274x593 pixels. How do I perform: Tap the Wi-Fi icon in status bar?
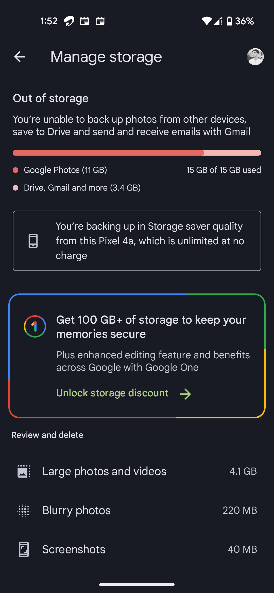(x=207, y=21)
